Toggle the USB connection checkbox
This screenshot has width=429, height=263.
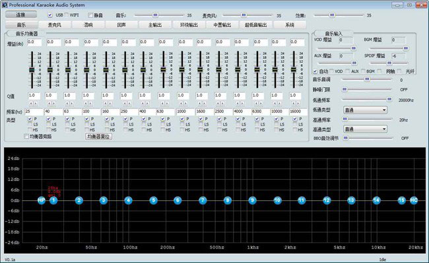[50, 15]
